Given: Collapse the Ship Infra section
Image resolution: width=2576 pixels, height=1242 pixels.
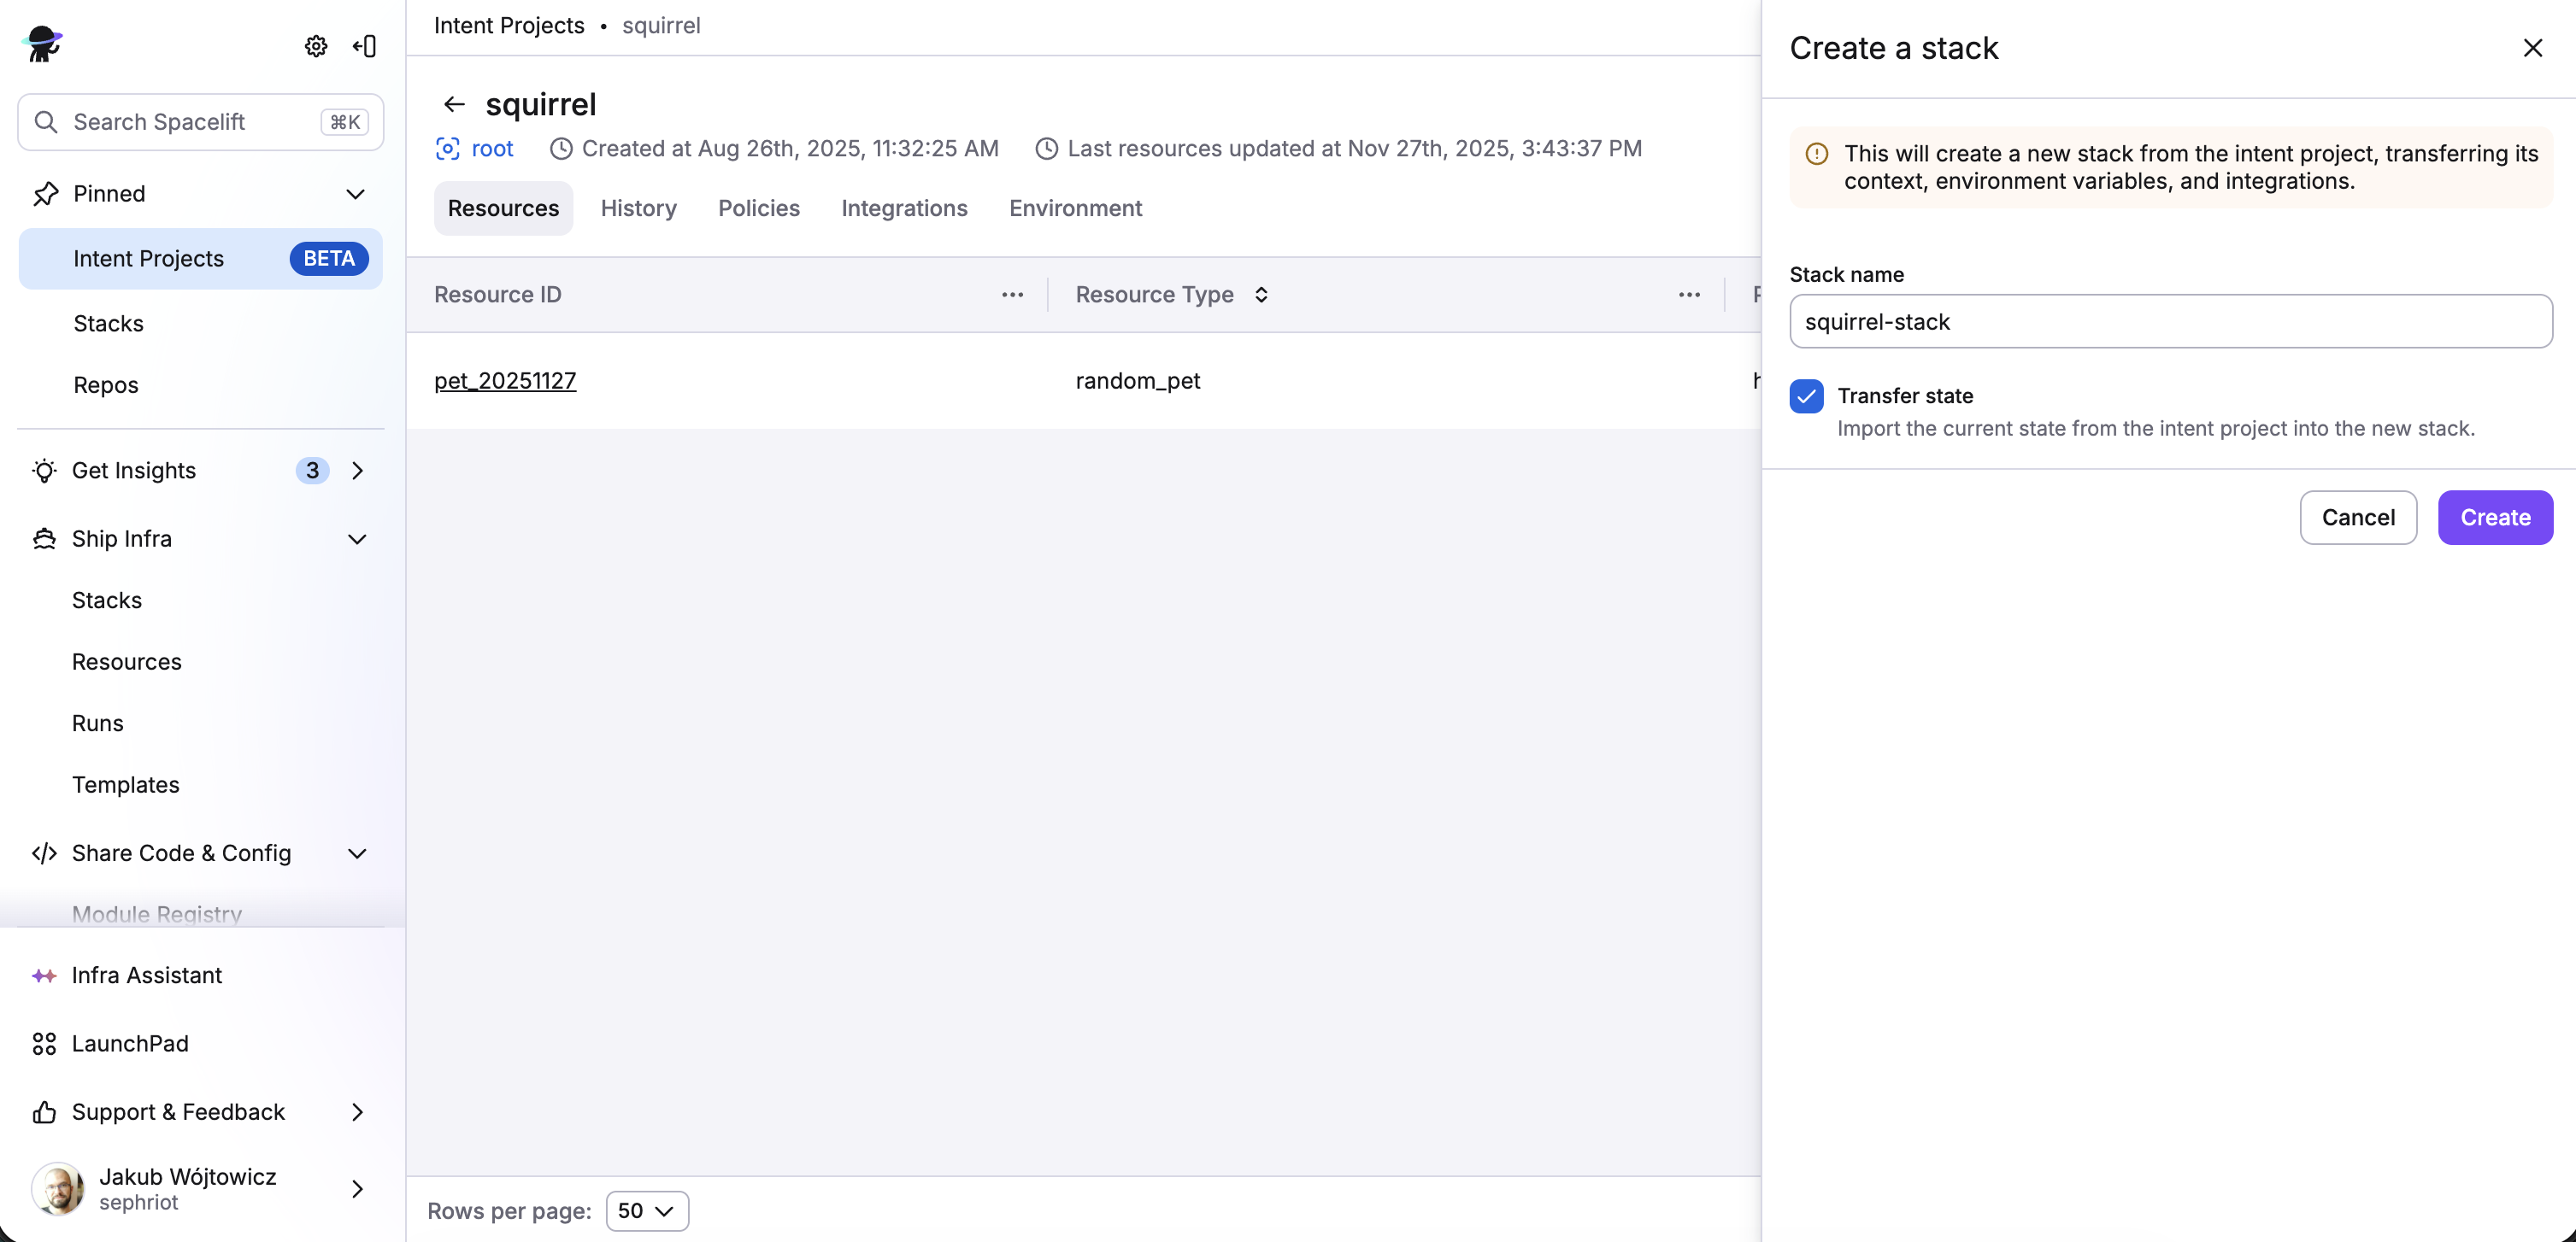Looking at the screenshot, I should [x=357, y=538].
